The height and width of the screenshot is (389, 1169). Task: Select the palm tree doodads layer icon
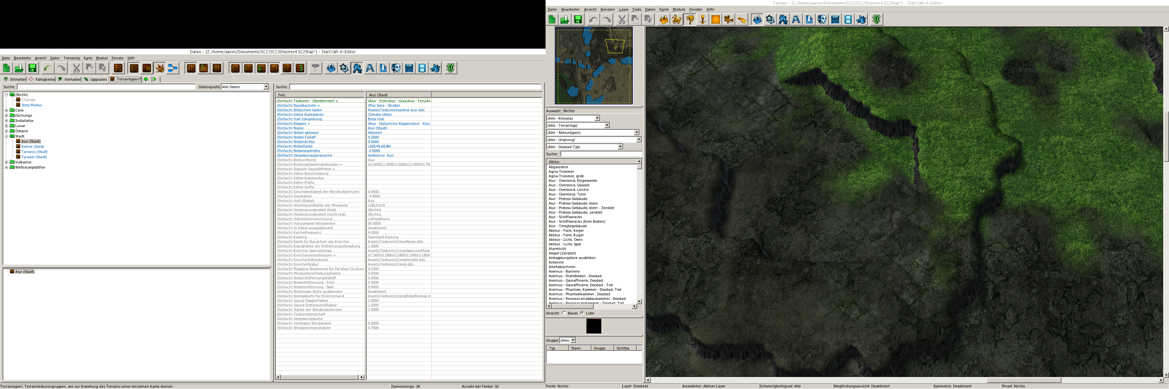click(x=690, y=19)
